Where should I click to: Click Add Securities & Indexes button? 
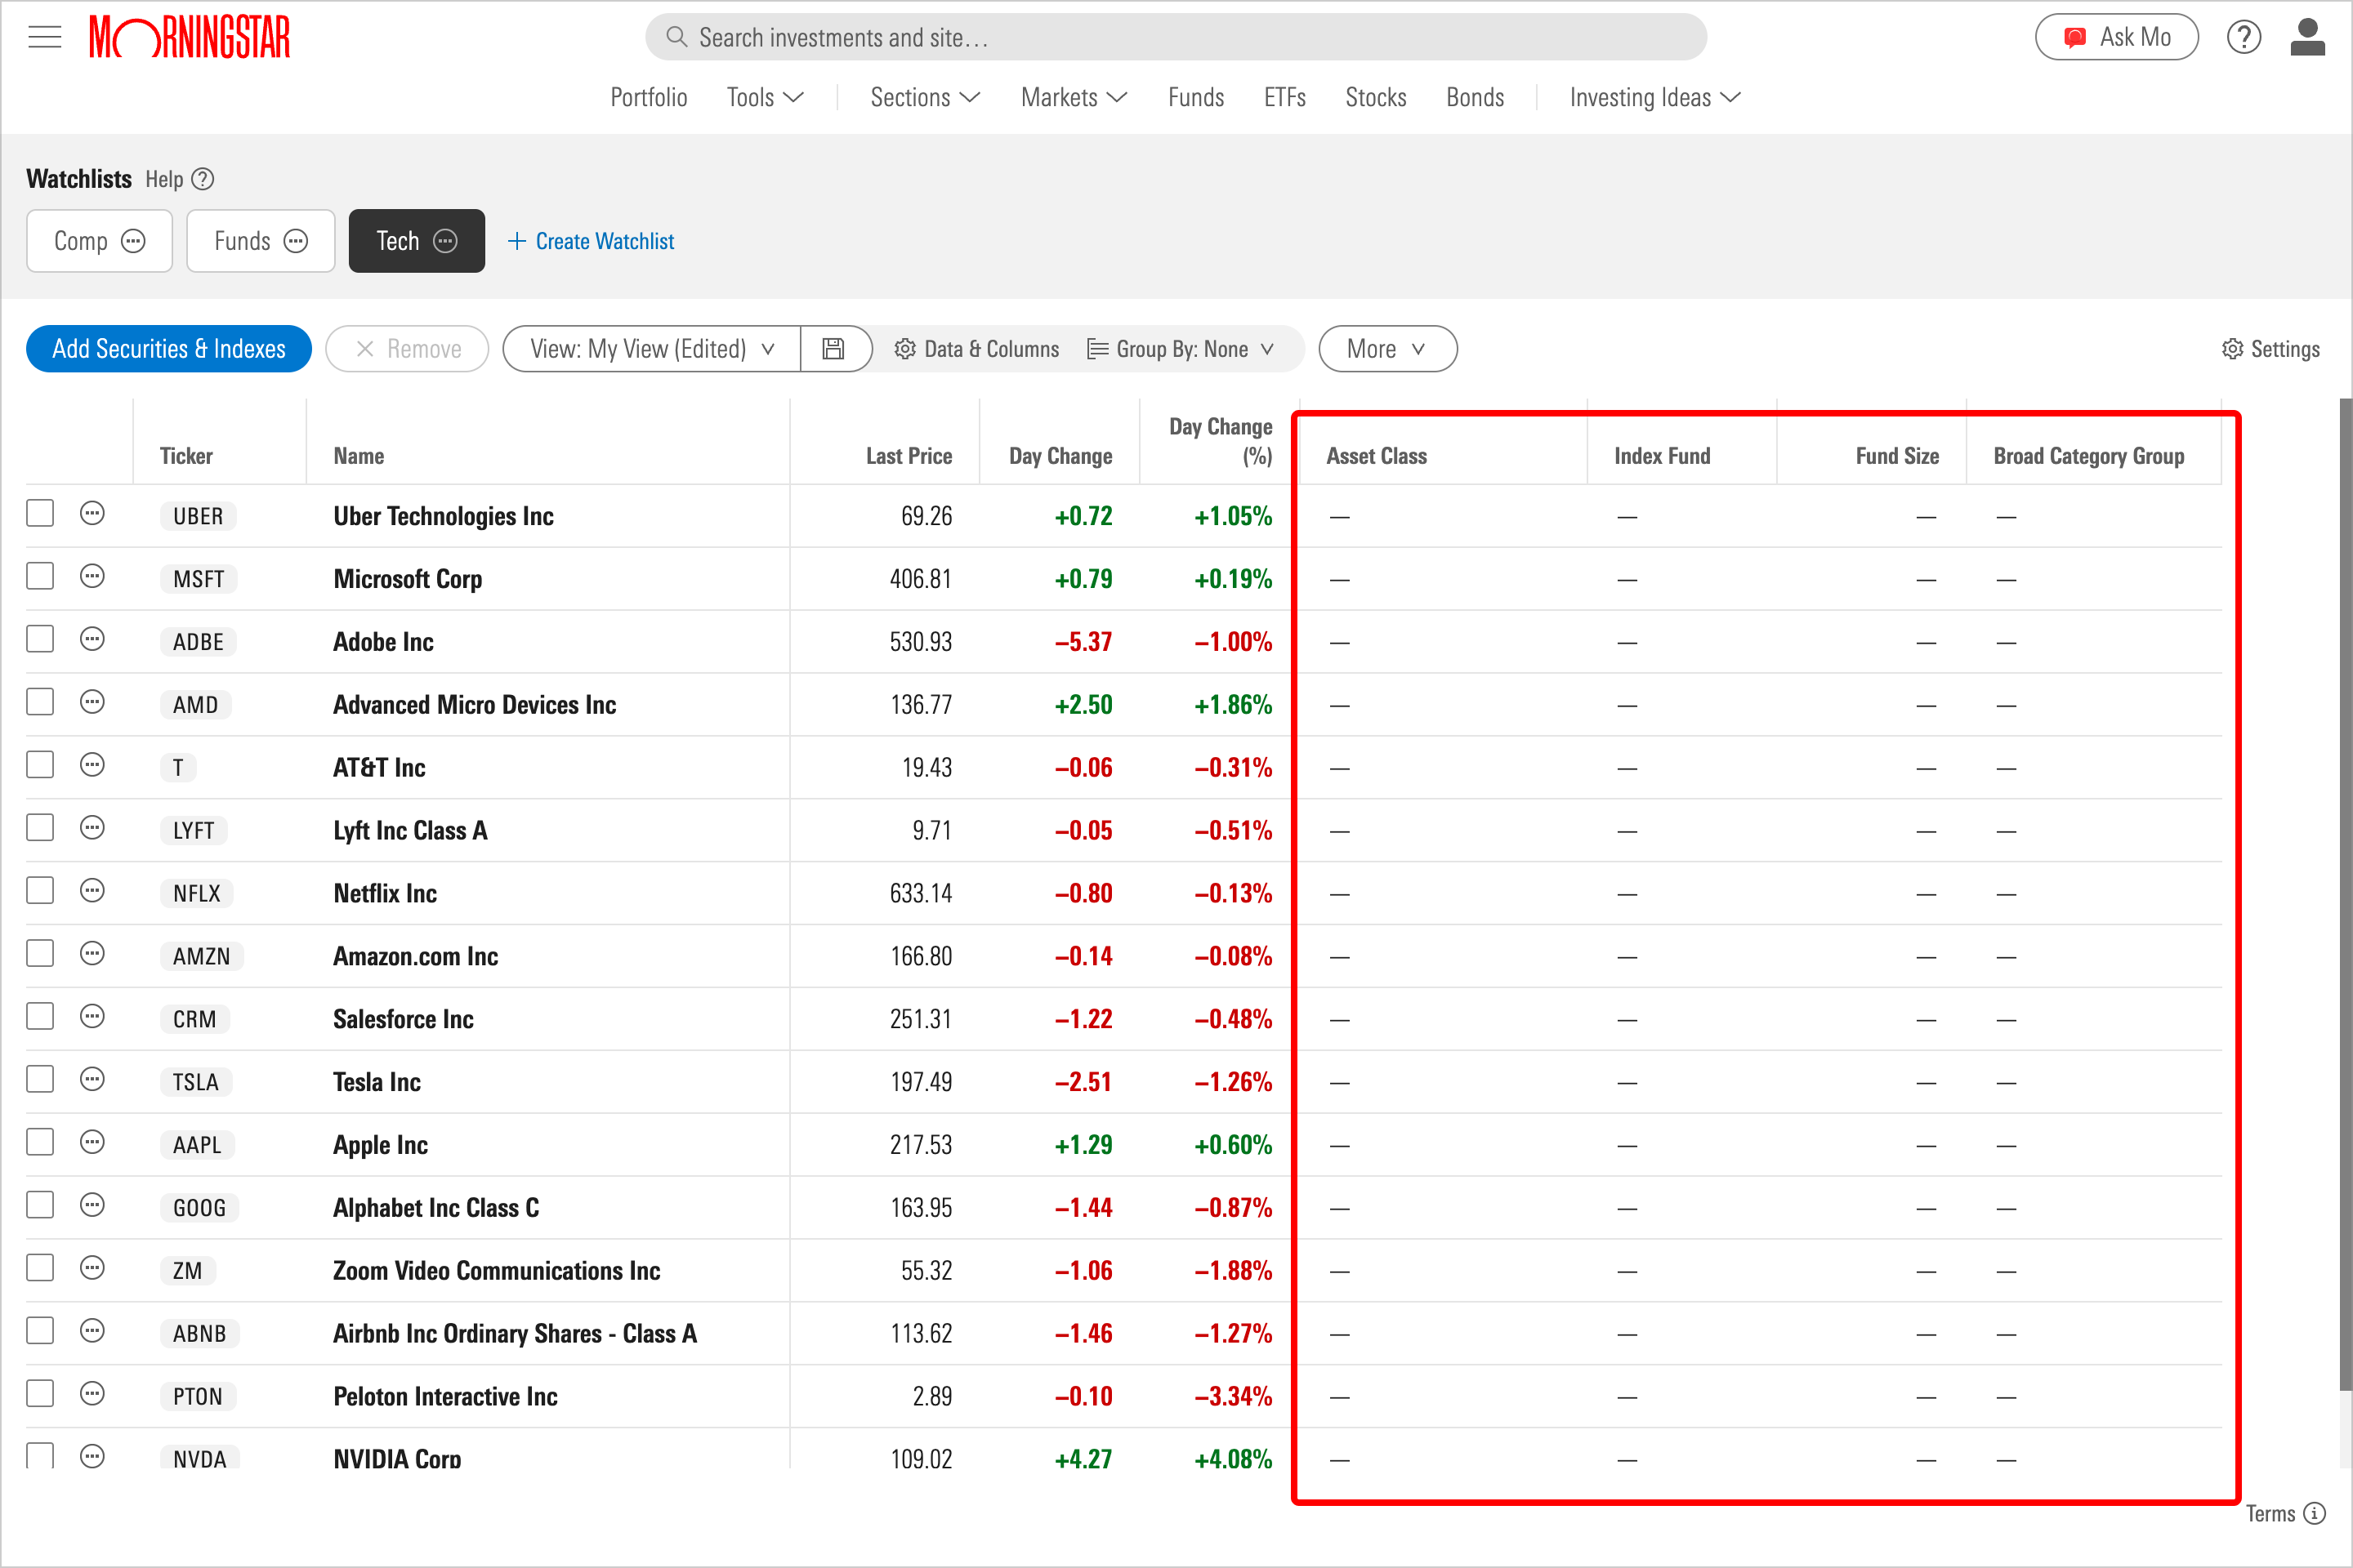(x=169, y=349)
